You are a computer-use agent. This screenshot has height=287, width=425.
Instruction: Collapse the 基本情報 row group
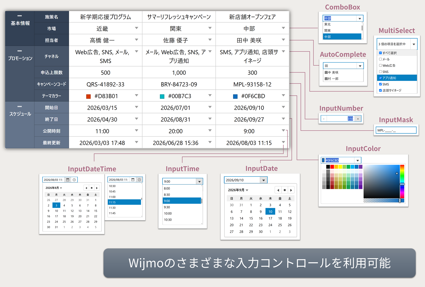pos(20,16)
